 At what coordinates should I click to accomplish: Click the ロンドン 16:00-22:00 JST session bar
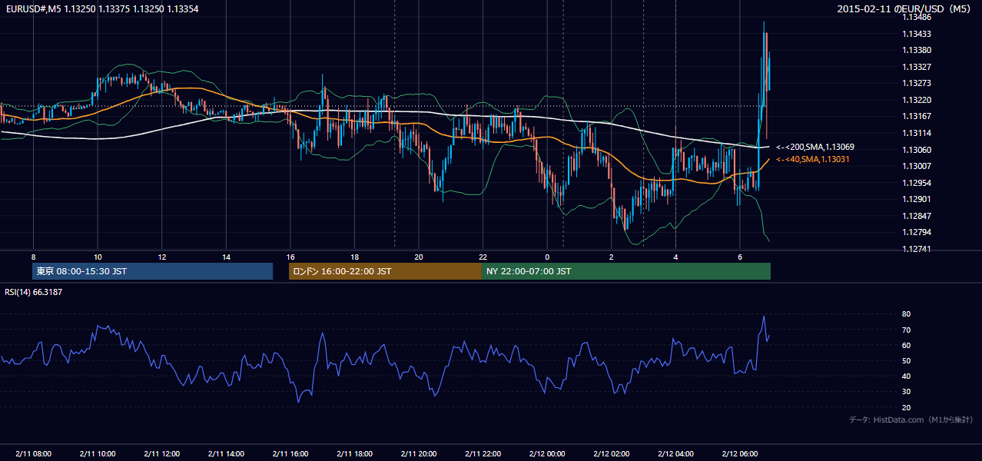(385, 271)
